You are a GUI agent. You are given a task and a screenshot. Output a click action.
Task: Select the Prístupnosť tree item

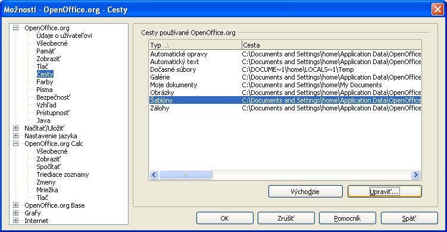[53, 113]
